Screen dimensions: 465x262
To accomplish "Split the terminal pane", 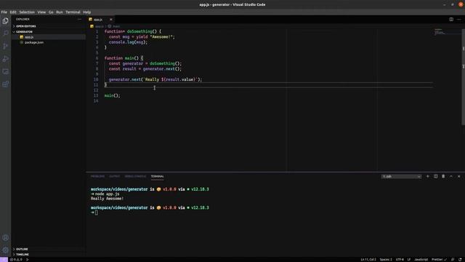I will [x=436, y=176].
